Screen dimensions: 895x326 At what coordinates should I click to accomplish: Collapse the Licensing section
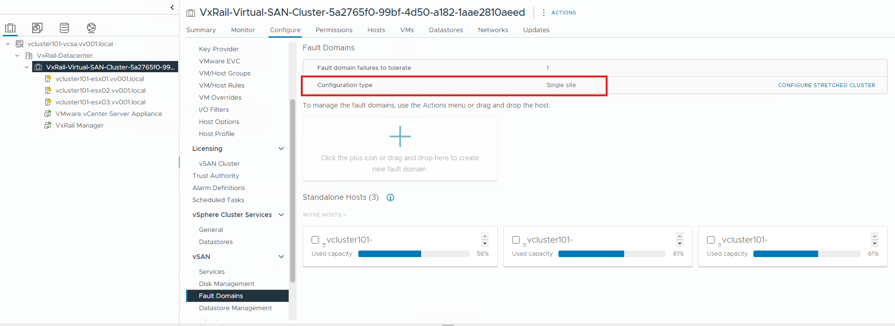[x=281, y=149]
